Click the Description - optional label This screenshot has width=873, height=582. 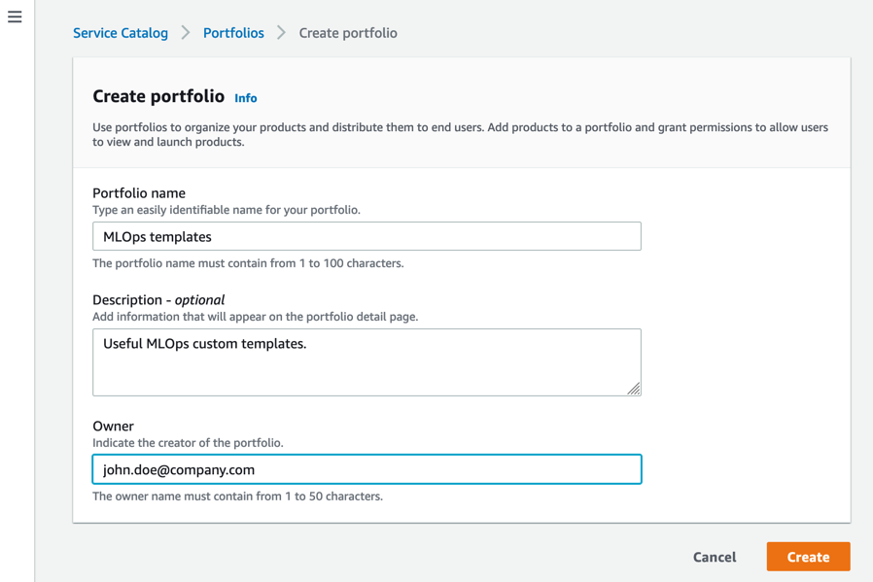click(x=158, y=300)
